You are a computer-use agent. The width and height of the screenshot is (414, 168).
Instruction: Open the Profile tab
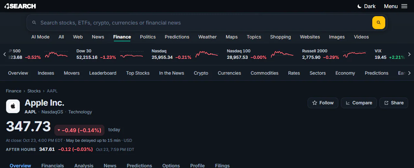tap(197, 165)
